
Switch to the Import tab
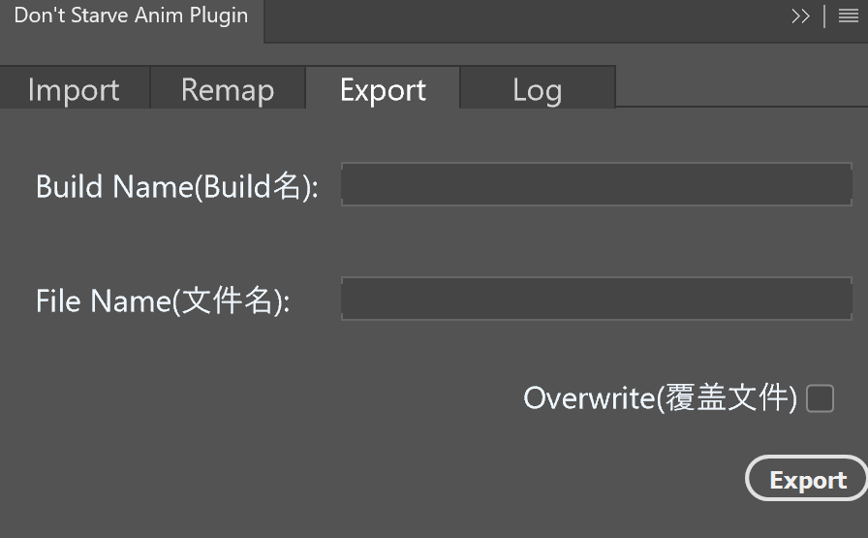[74, 90]
